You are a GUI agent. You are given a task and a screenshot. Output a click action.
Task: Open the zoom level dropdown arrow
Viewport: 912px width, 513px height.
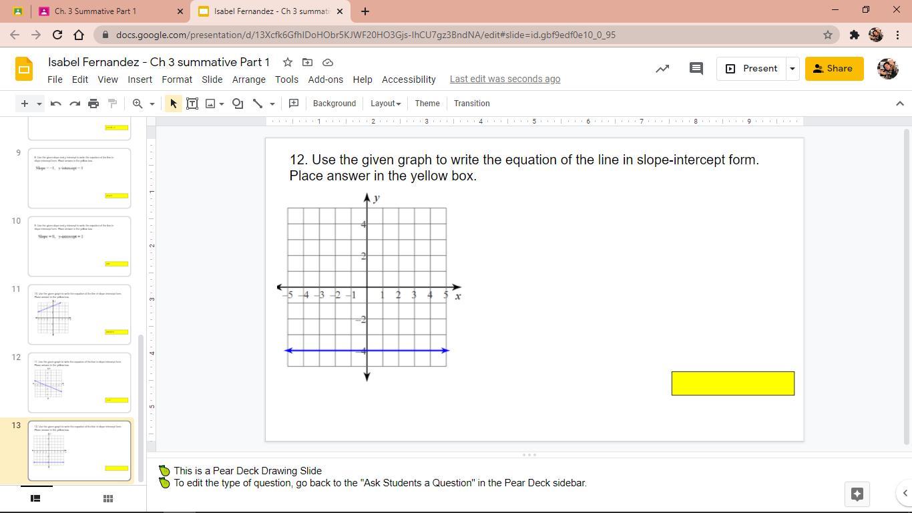[x=152, y=104]
